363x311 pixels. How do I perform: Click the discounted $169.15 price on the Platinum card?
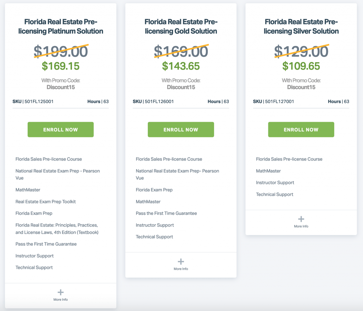point(60,66)
